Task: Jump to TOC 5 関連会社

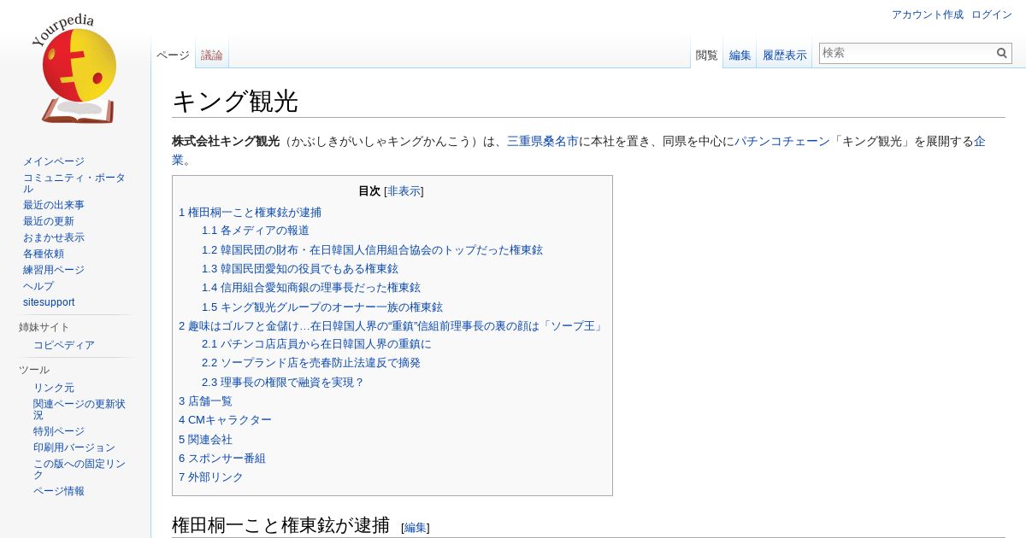Action: pos(205,440)
